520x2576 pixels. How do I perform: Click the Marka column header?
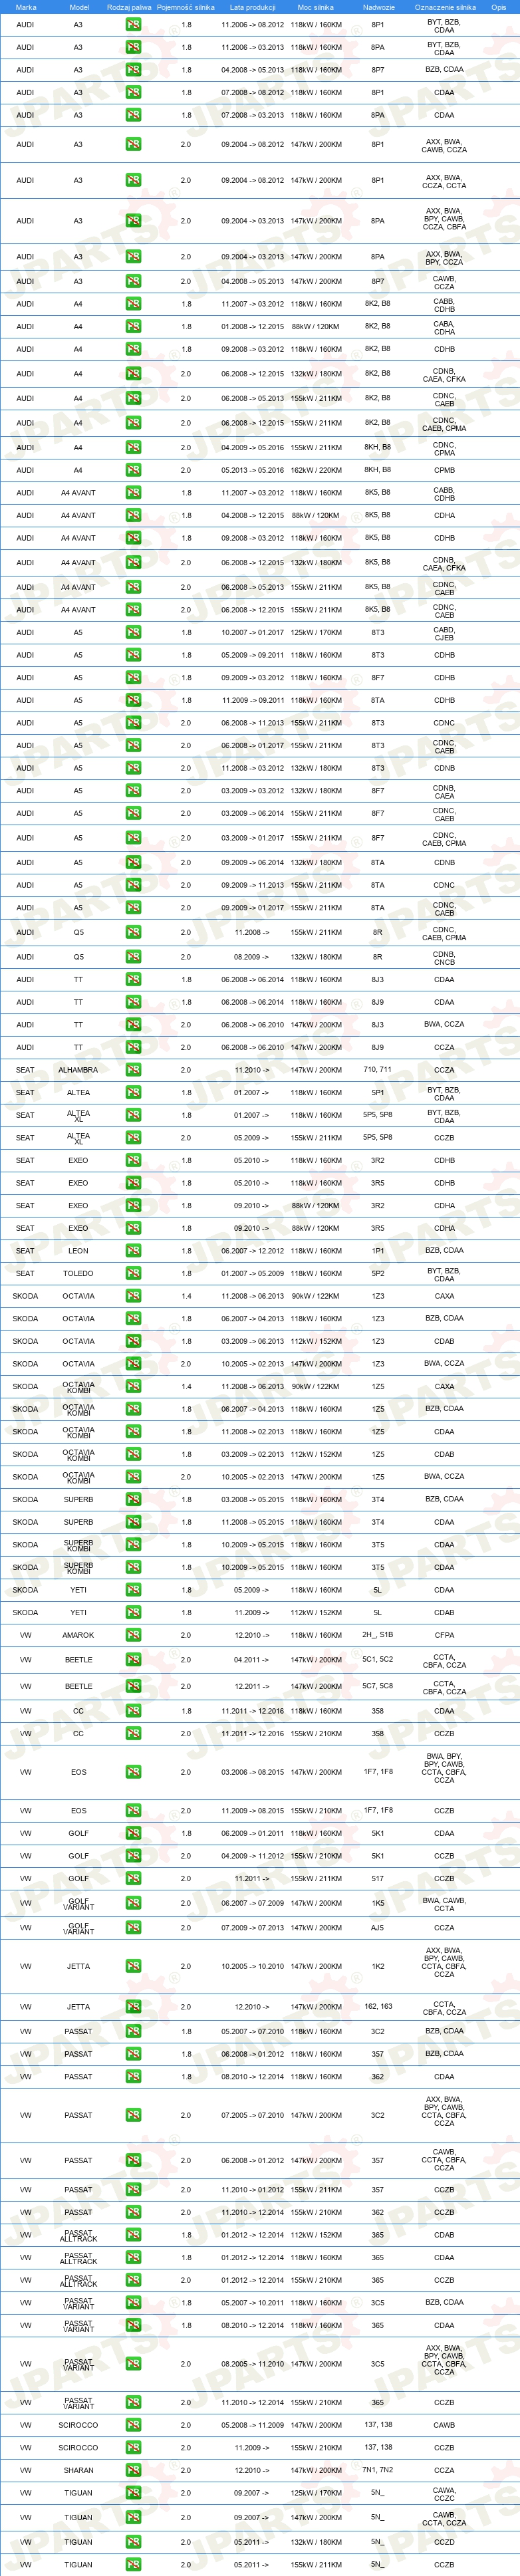(26, 7)
